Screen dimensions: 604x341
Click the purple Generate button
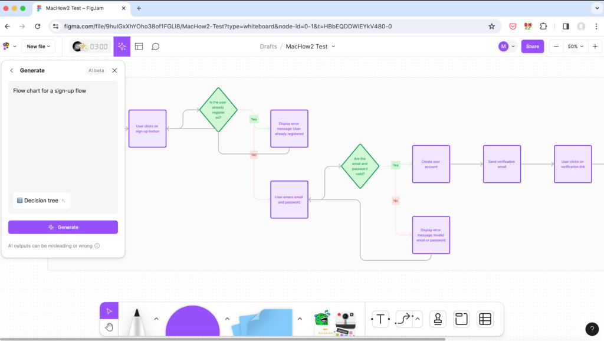(x=63, y=227)
